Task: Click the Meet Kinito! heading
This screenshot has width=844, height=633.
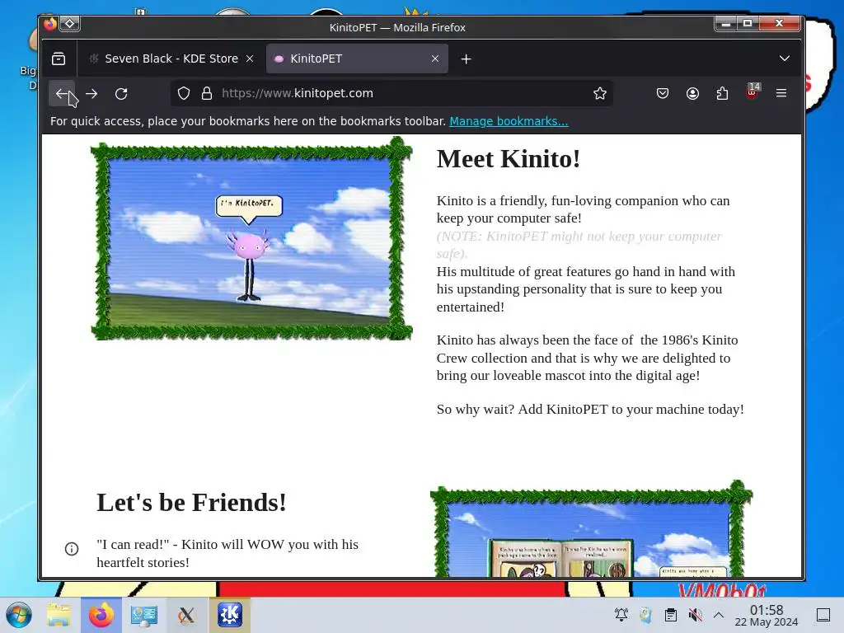Action: [x=508, y=159]
